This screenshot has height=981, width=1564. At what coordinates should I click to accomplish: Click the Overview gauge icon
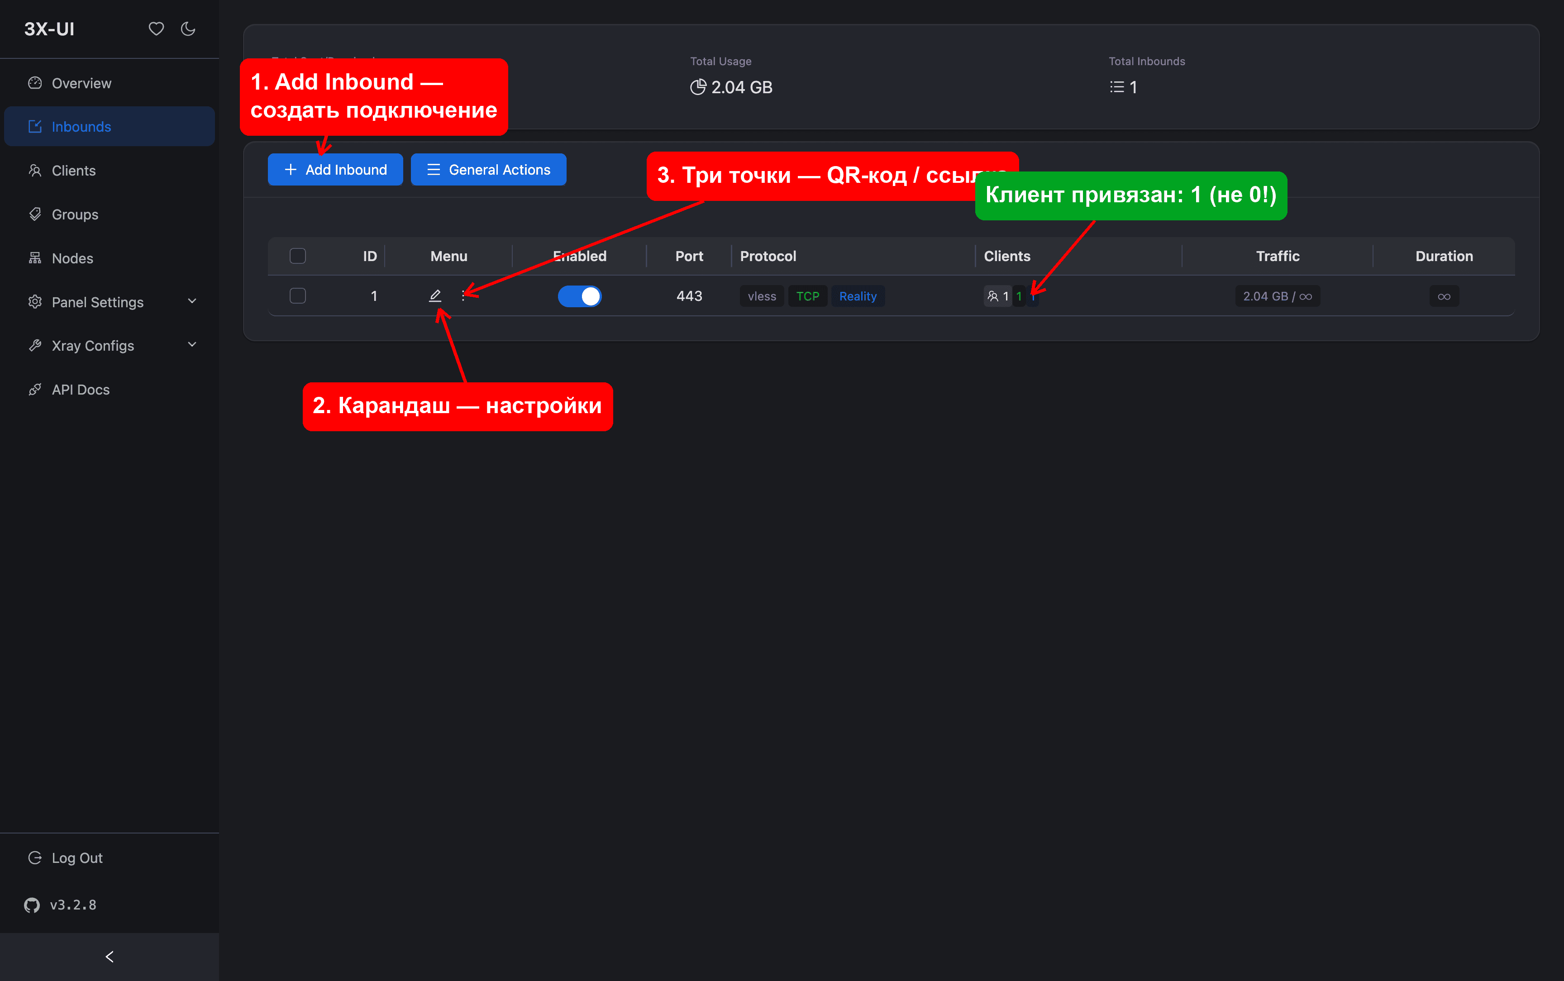35,83
